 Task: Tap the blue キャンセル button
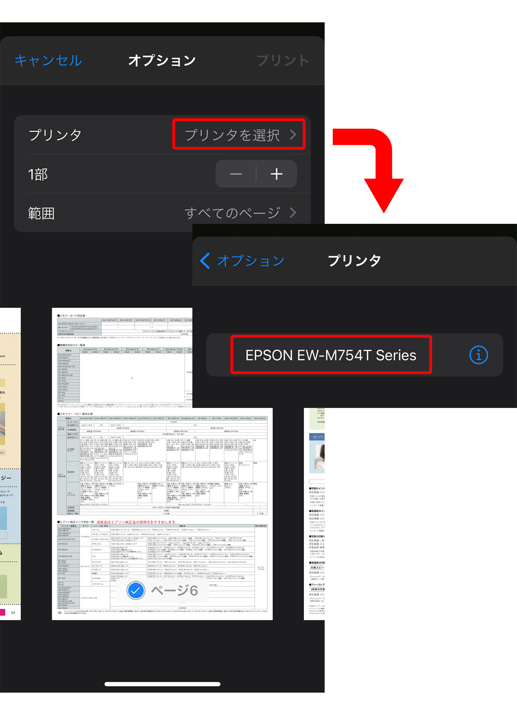pyautogui.click(x=48, y=60)
